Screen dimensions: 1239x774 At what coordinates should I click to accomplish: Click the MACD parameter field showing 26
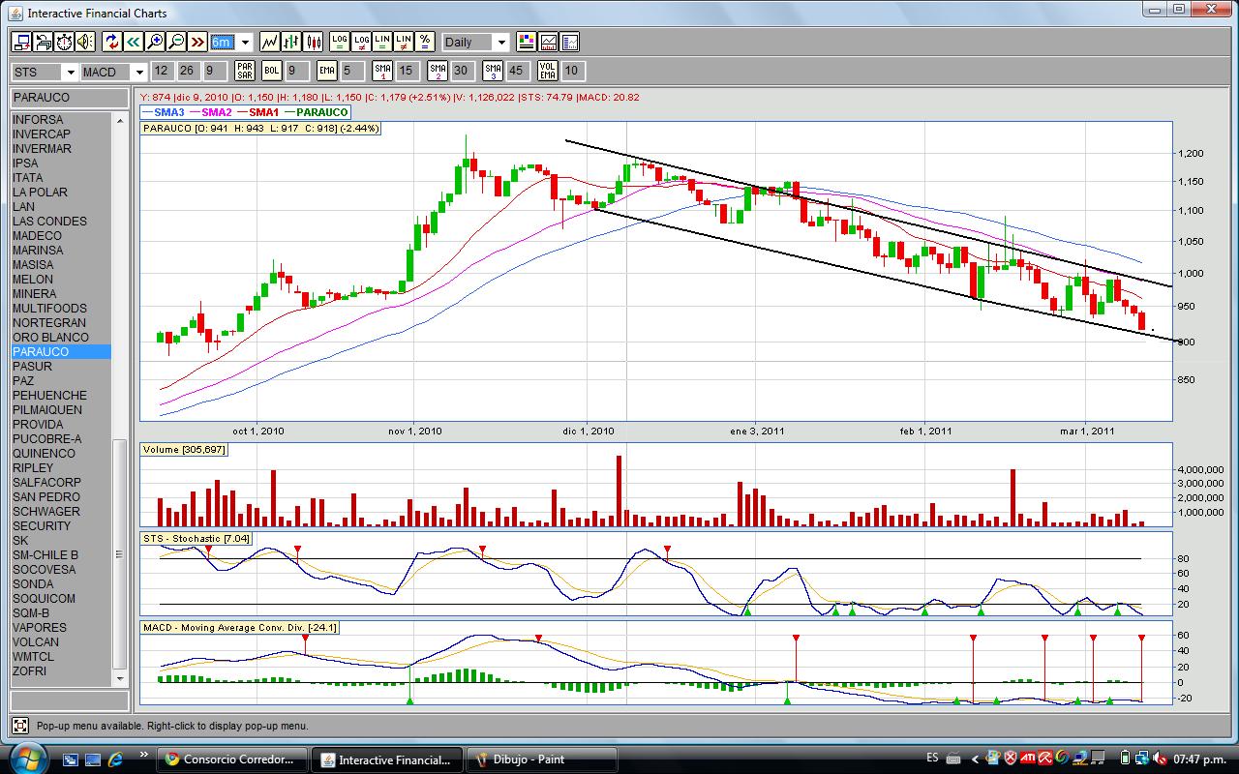coord(187,71)
